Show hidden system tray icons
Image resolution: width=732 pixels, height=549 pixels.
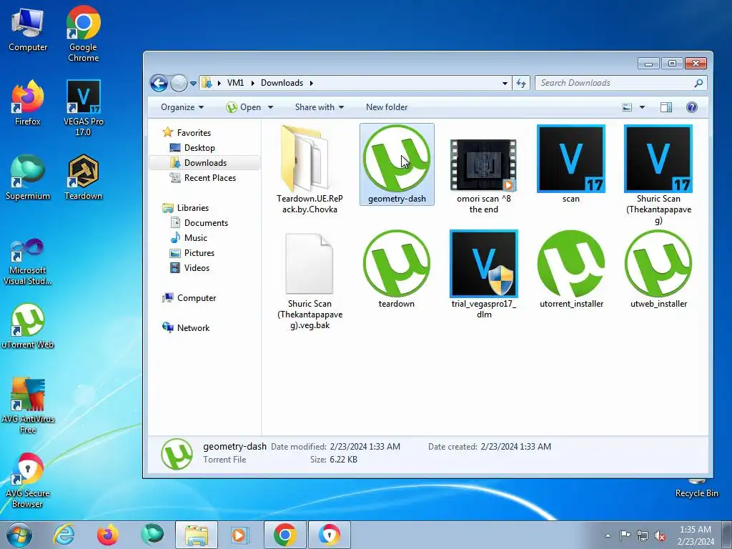pos(608,535)
